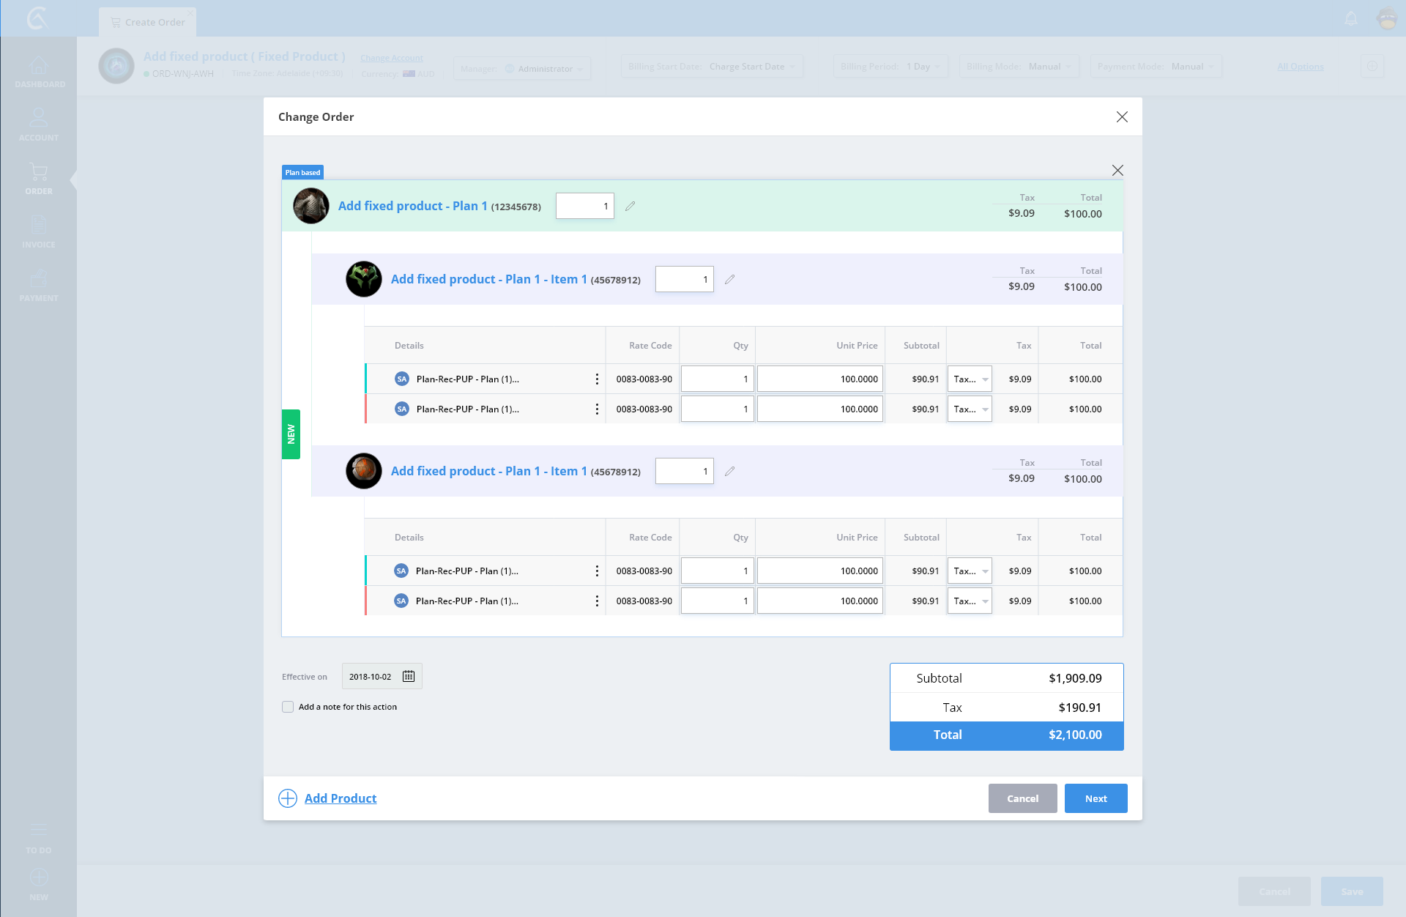Click the plus circle icon beside Add Product
1406x917 pixels.
(x=288, y=798)
